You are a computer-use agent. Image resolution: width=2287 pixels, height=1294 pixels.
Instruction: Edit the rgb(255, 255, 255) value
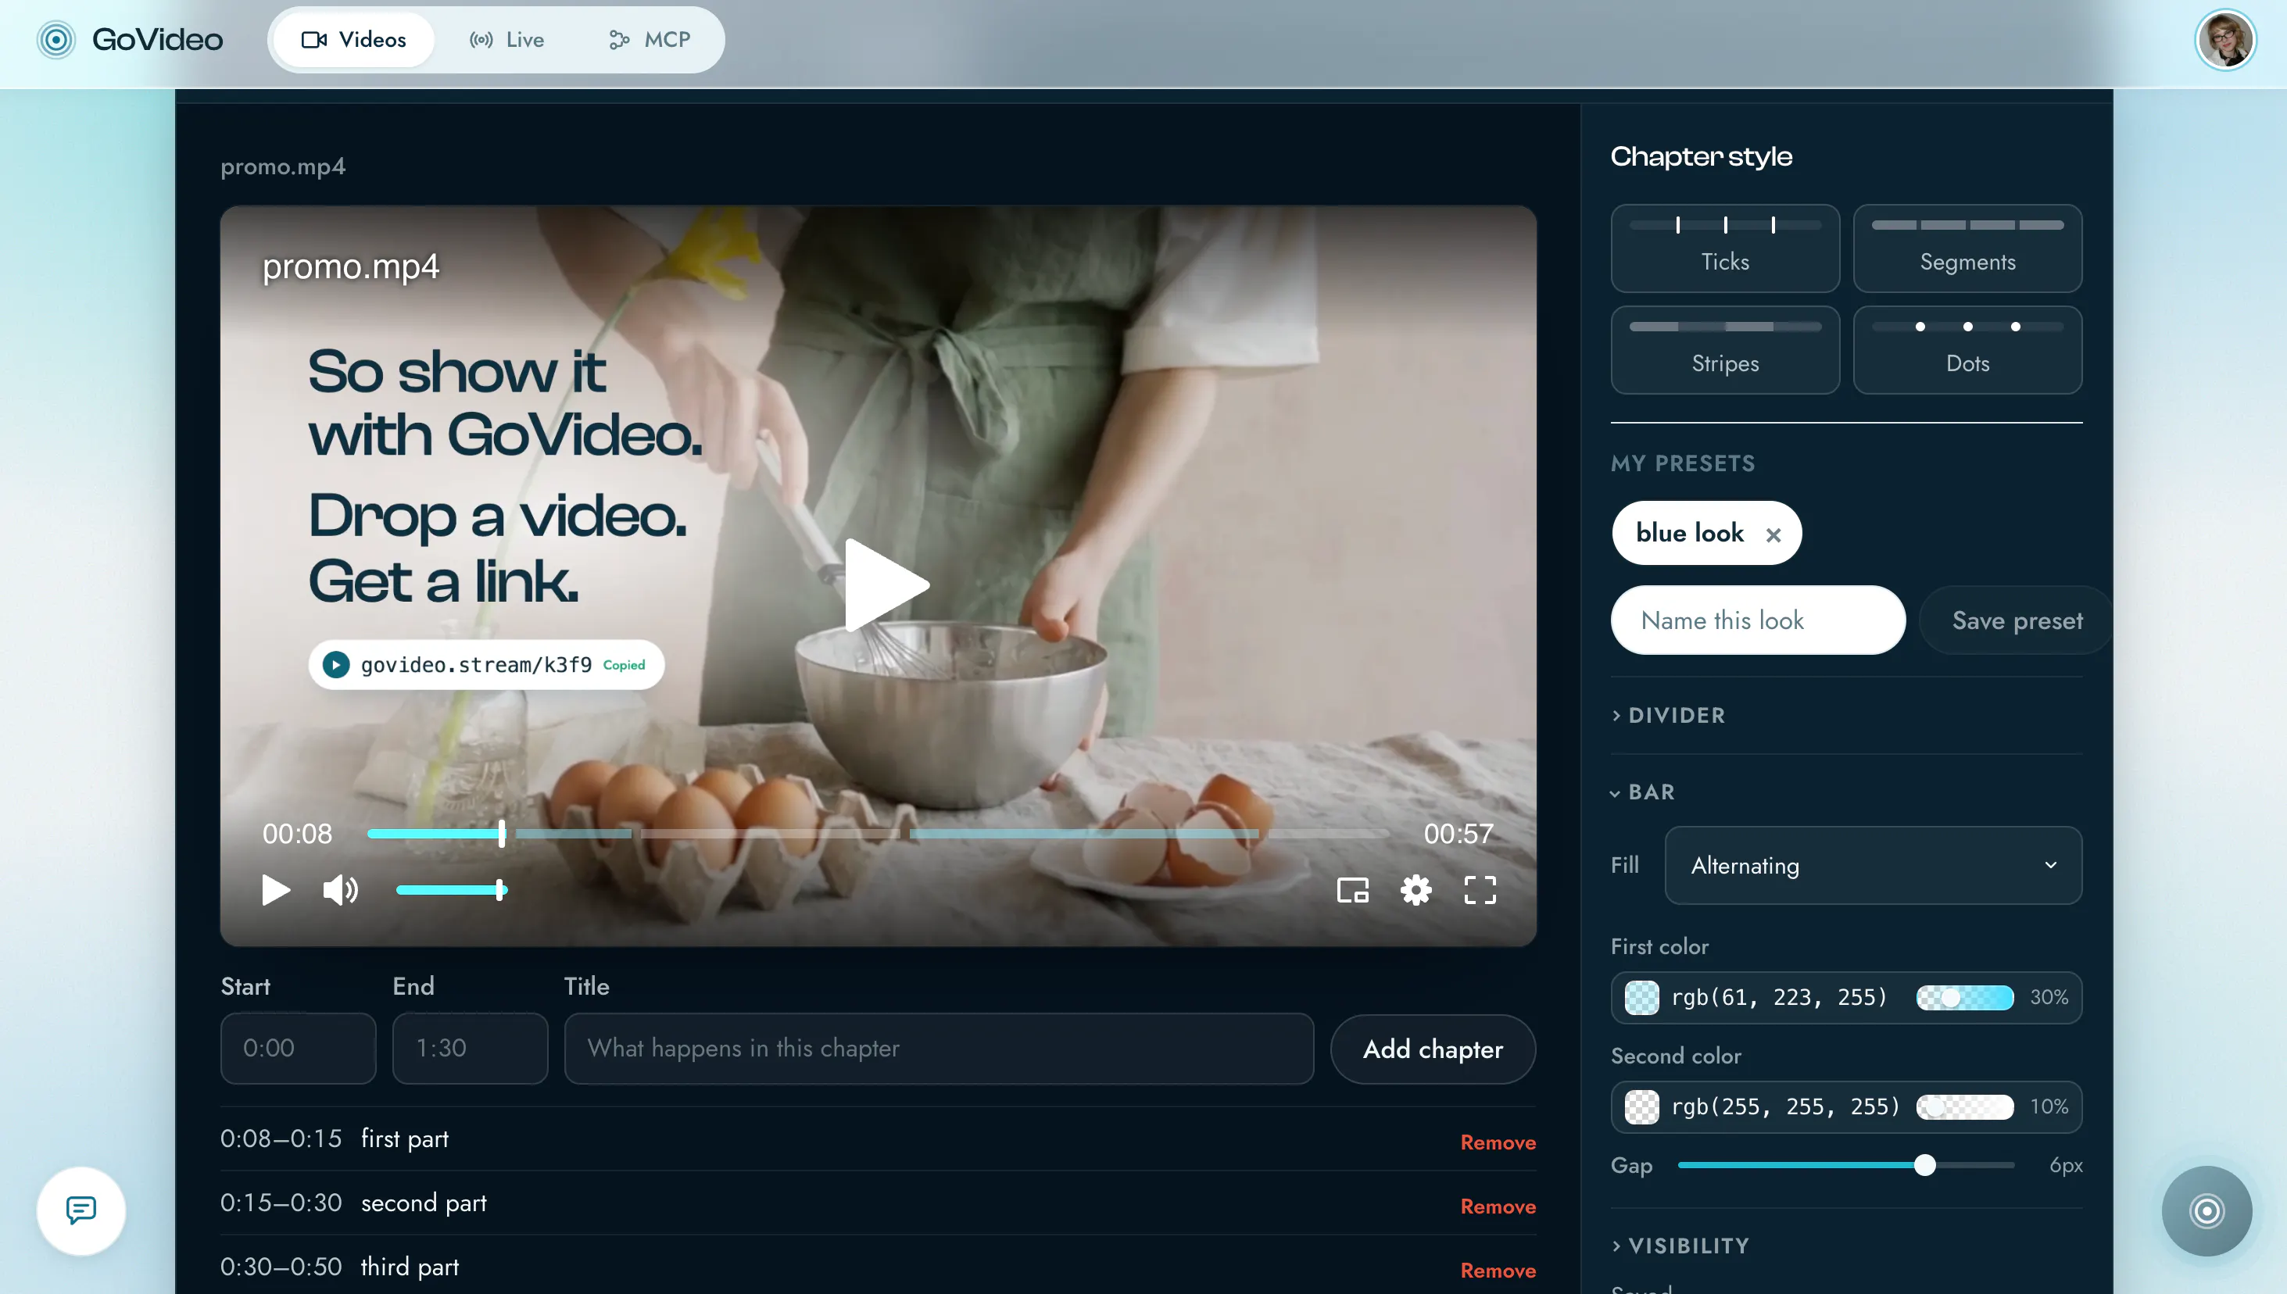point(1784,1106)
